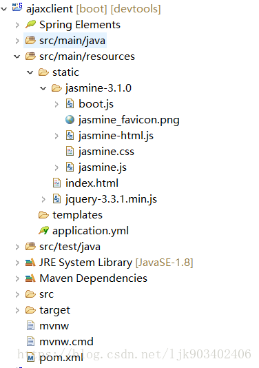
Task: Select the Spring Elements label
Action: coord(80,25)
